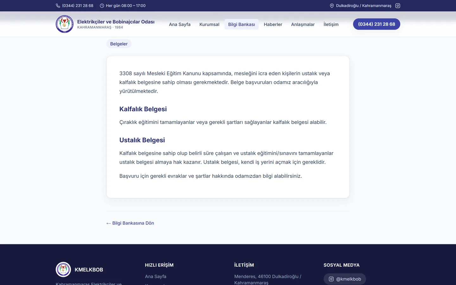Click the Instagram icon in @kmelkbob badge

pos(331,279)
